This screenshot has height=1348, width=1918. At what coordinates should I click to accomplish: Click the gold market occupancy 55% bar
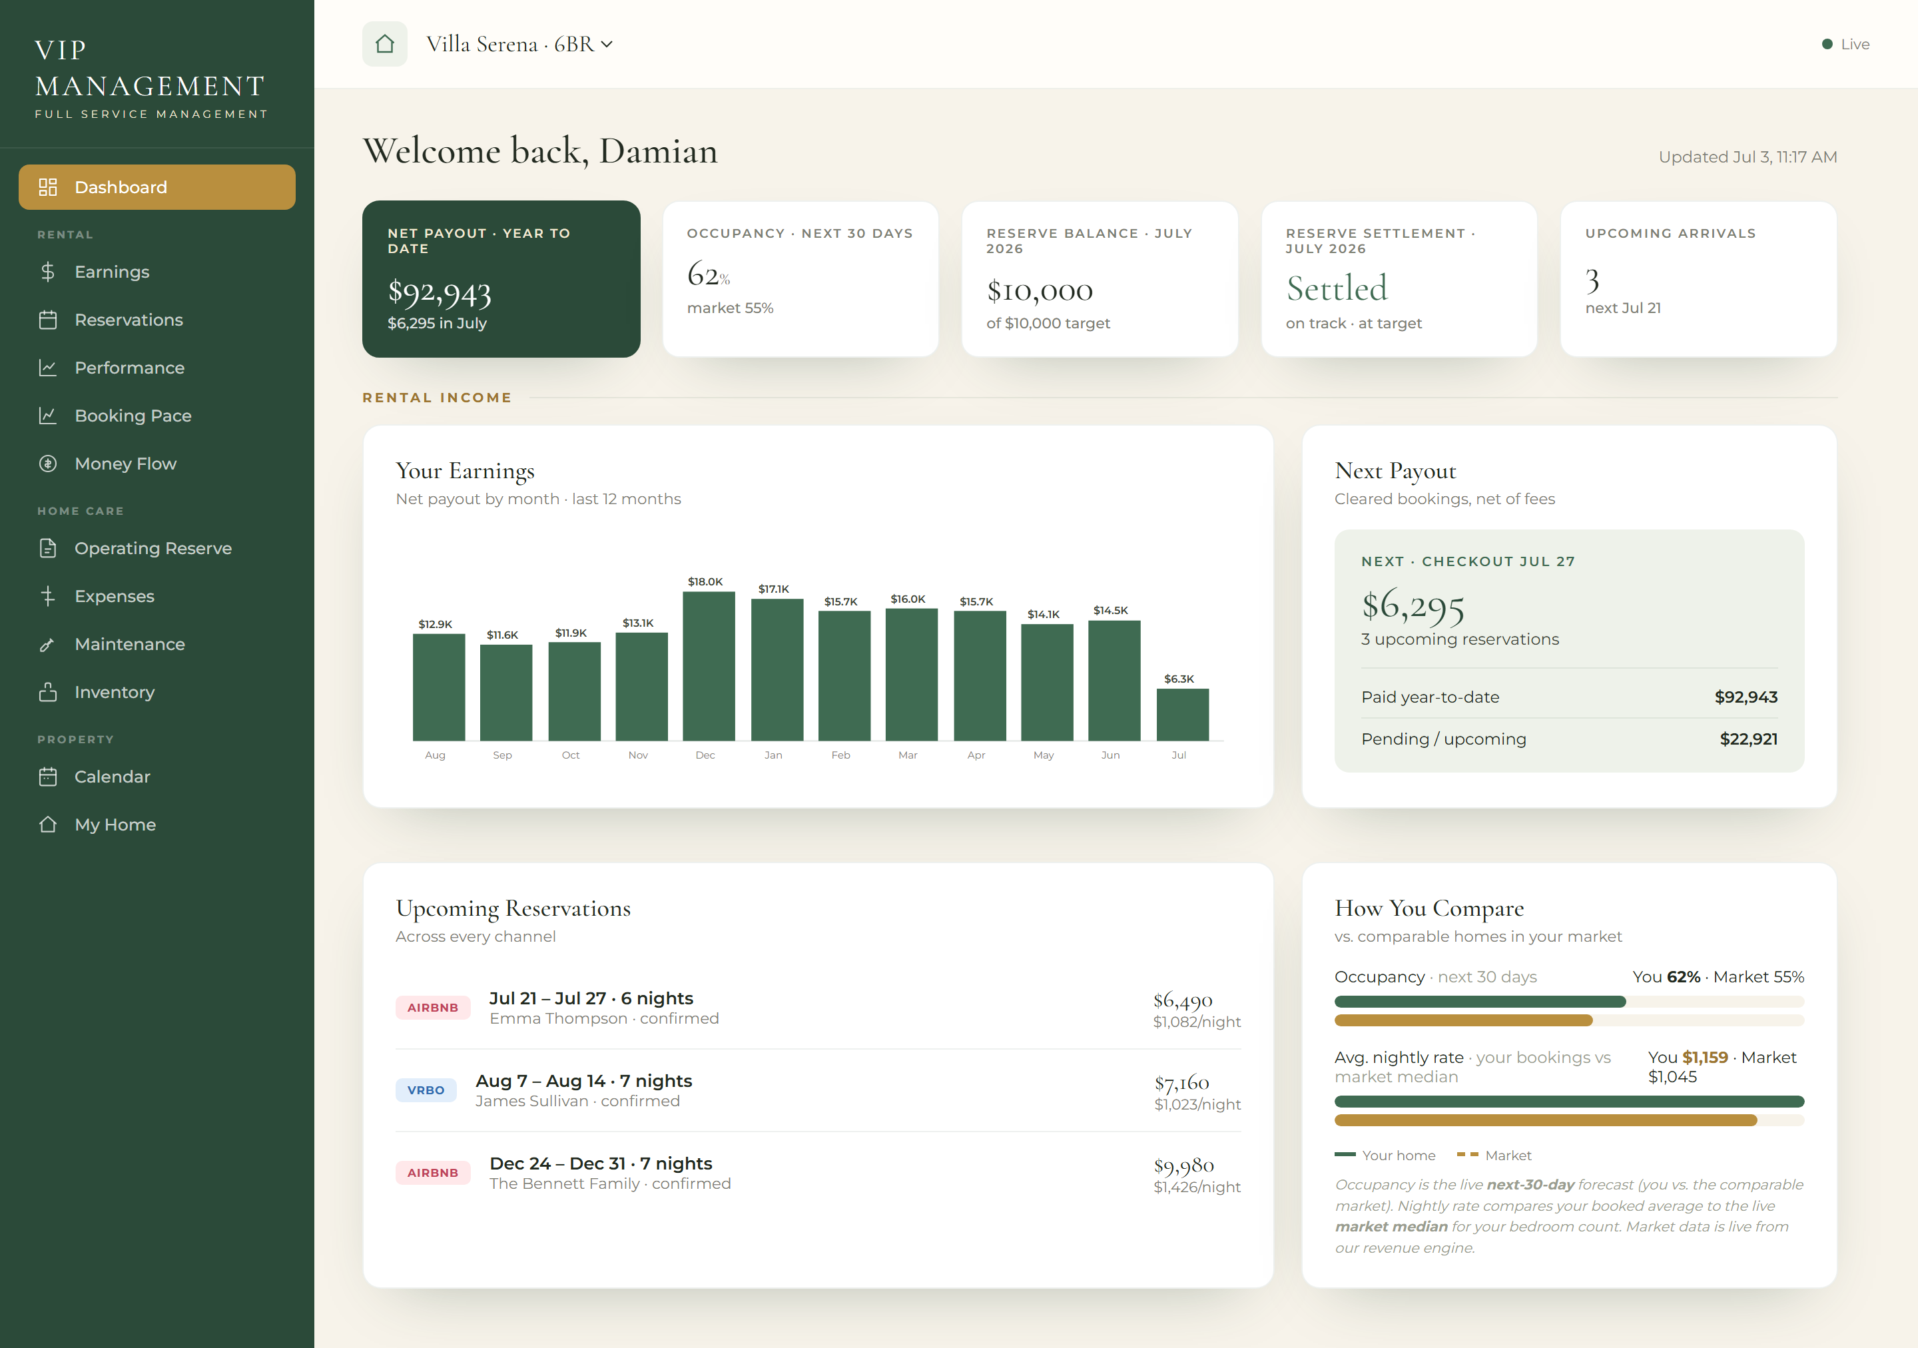click(1462, 1020)
